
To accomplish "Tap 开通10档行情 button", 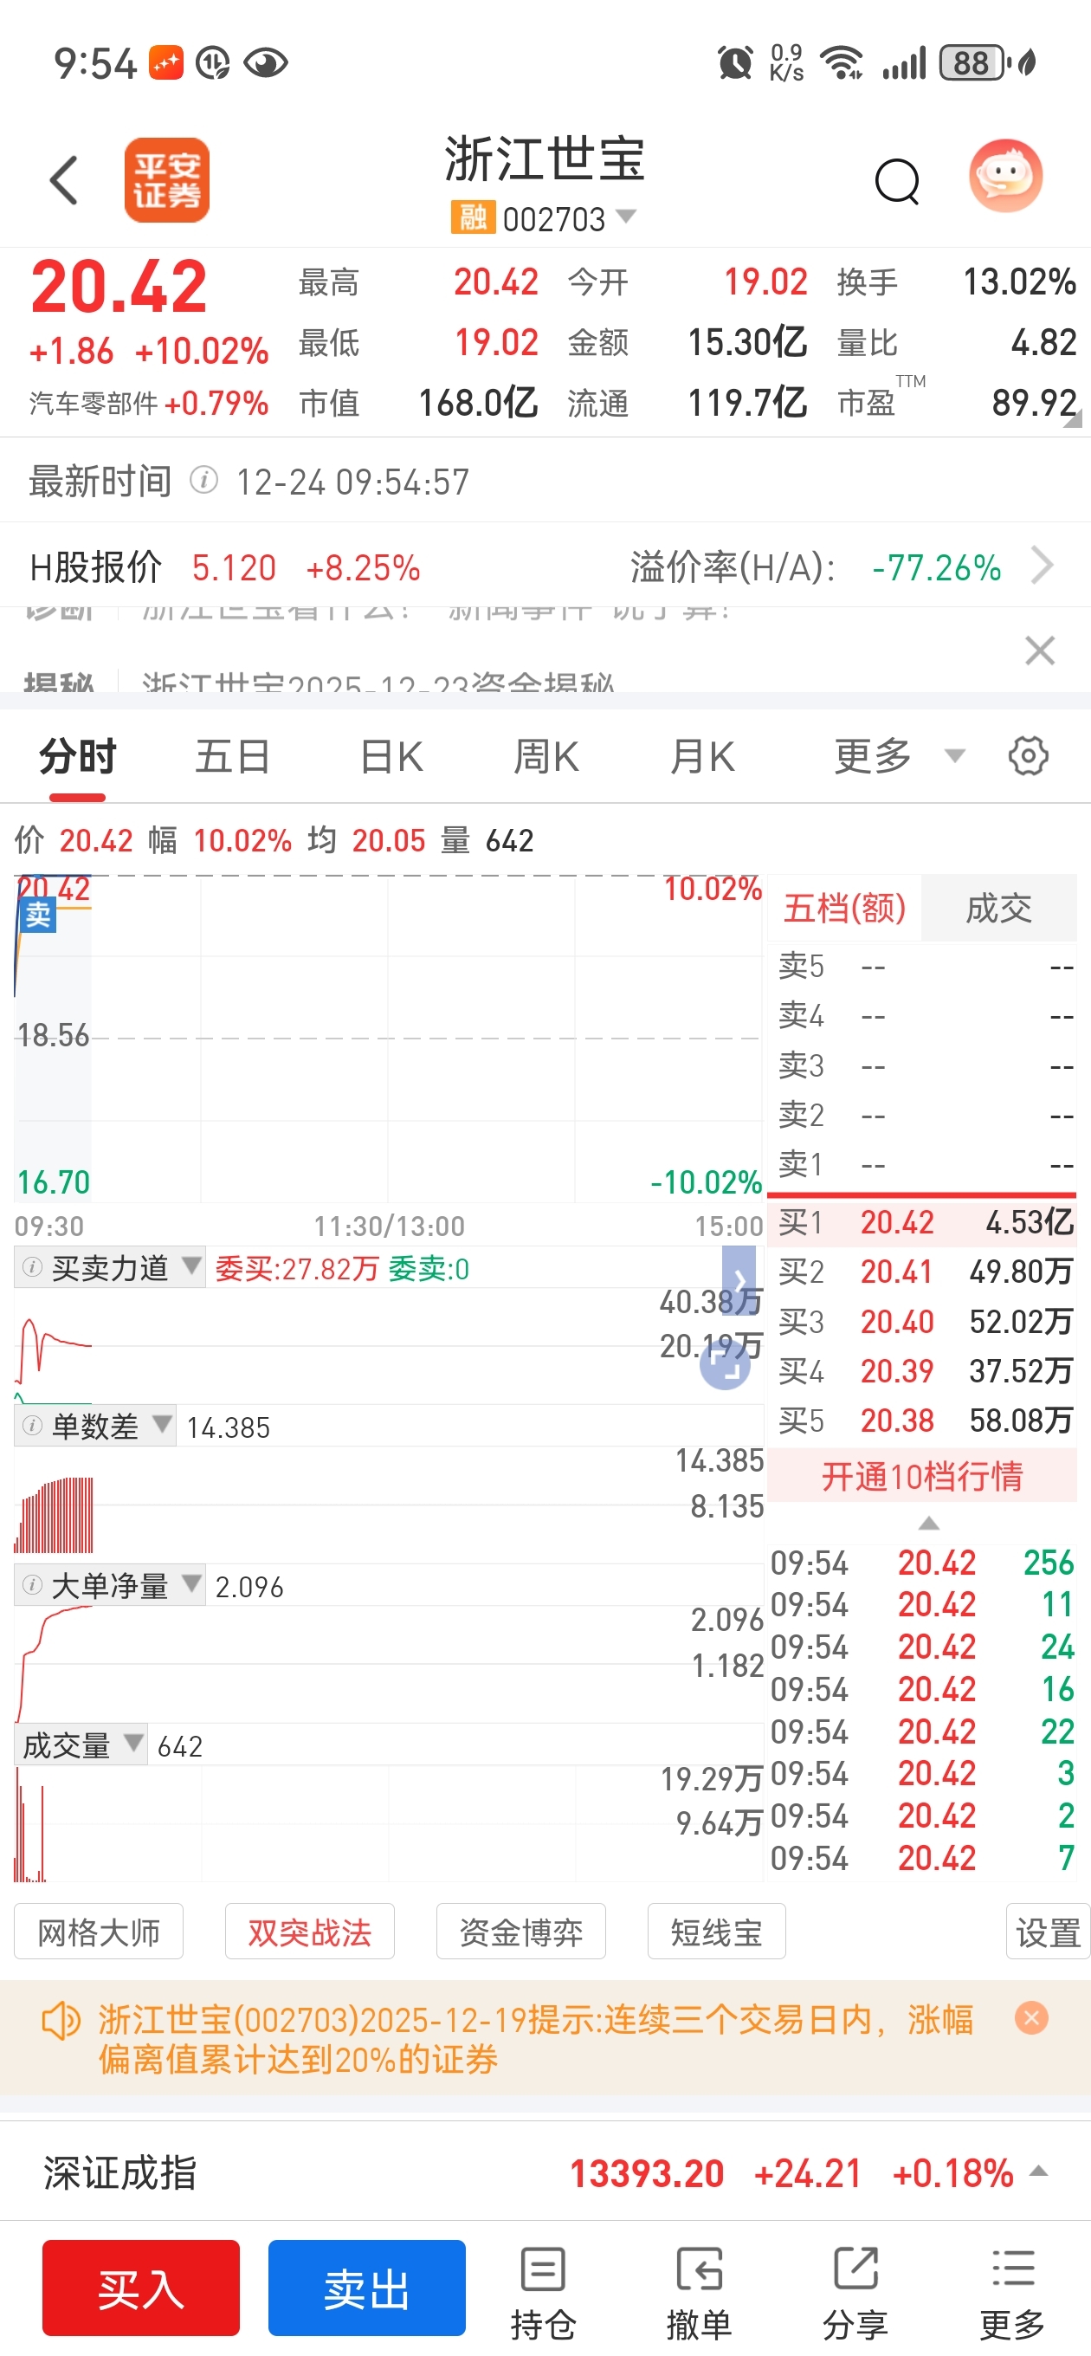I will point(922,1476).
